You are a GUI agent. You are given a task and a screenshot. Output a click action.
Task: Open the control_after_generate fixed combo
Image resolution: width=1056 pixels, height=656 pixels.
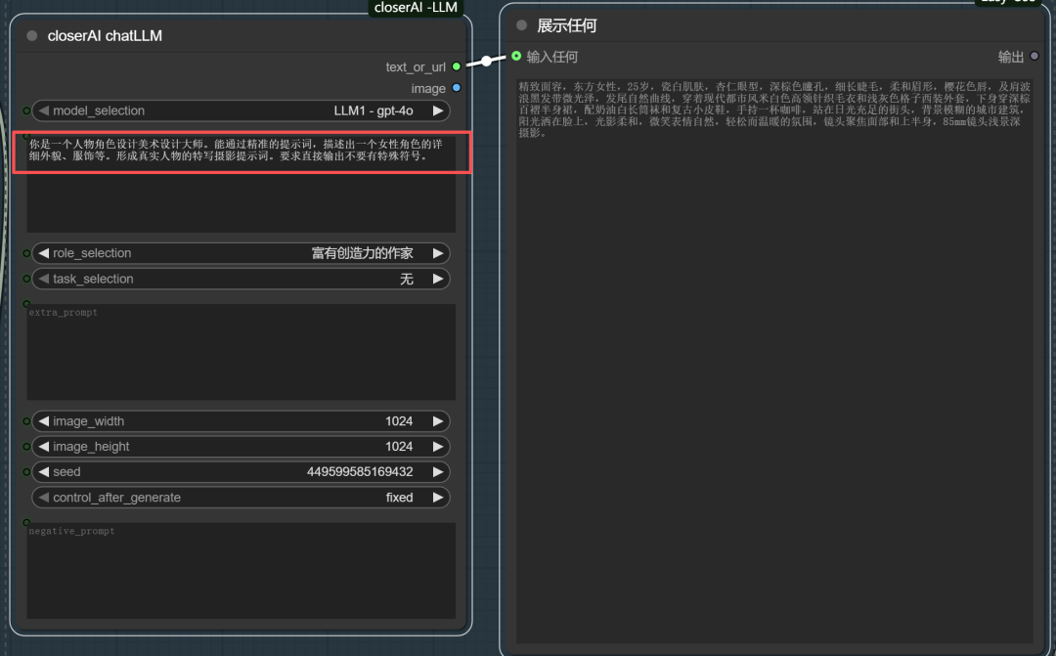pyautogui.click(x=242, y=498)
